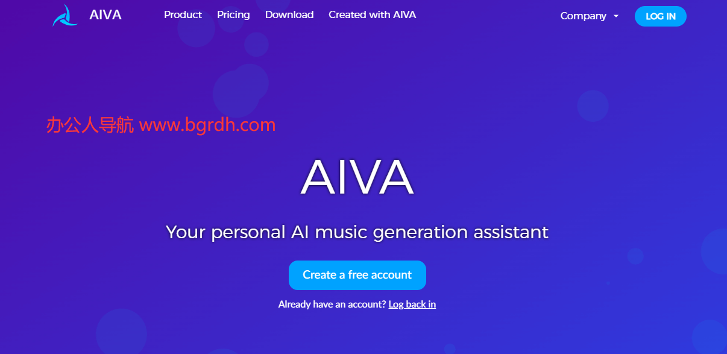Click the large overlapping bubble below Pricing
This screenshot has width=727, height=354.
(239, 90)
